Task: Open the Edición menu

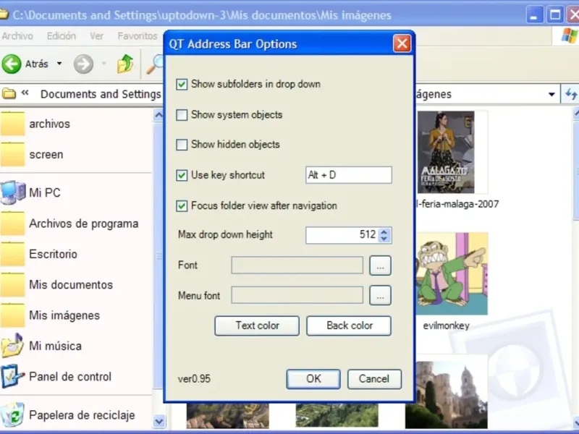Action: coord(62,35)
